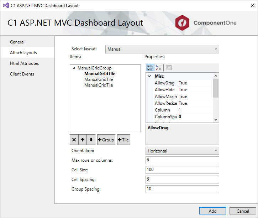Move item down with arrow button
This screenshot has width=258, height=218.
click(91, 140)
